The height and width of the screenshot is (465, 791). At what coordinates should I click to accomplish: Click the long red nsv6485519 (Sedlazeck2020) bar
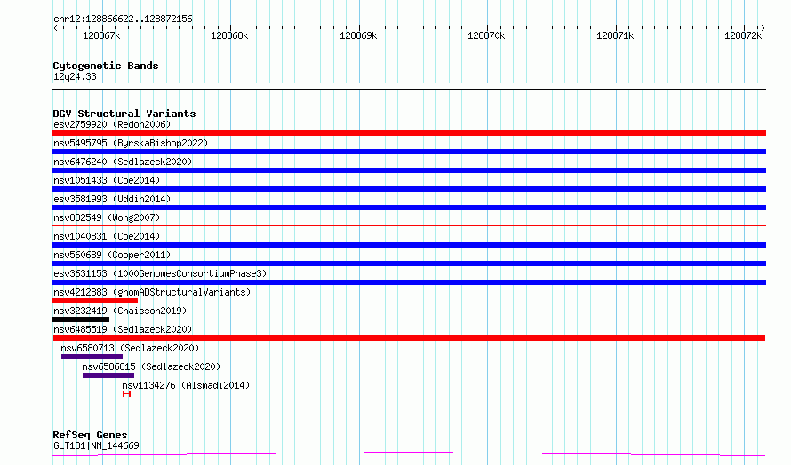(409, 338)
